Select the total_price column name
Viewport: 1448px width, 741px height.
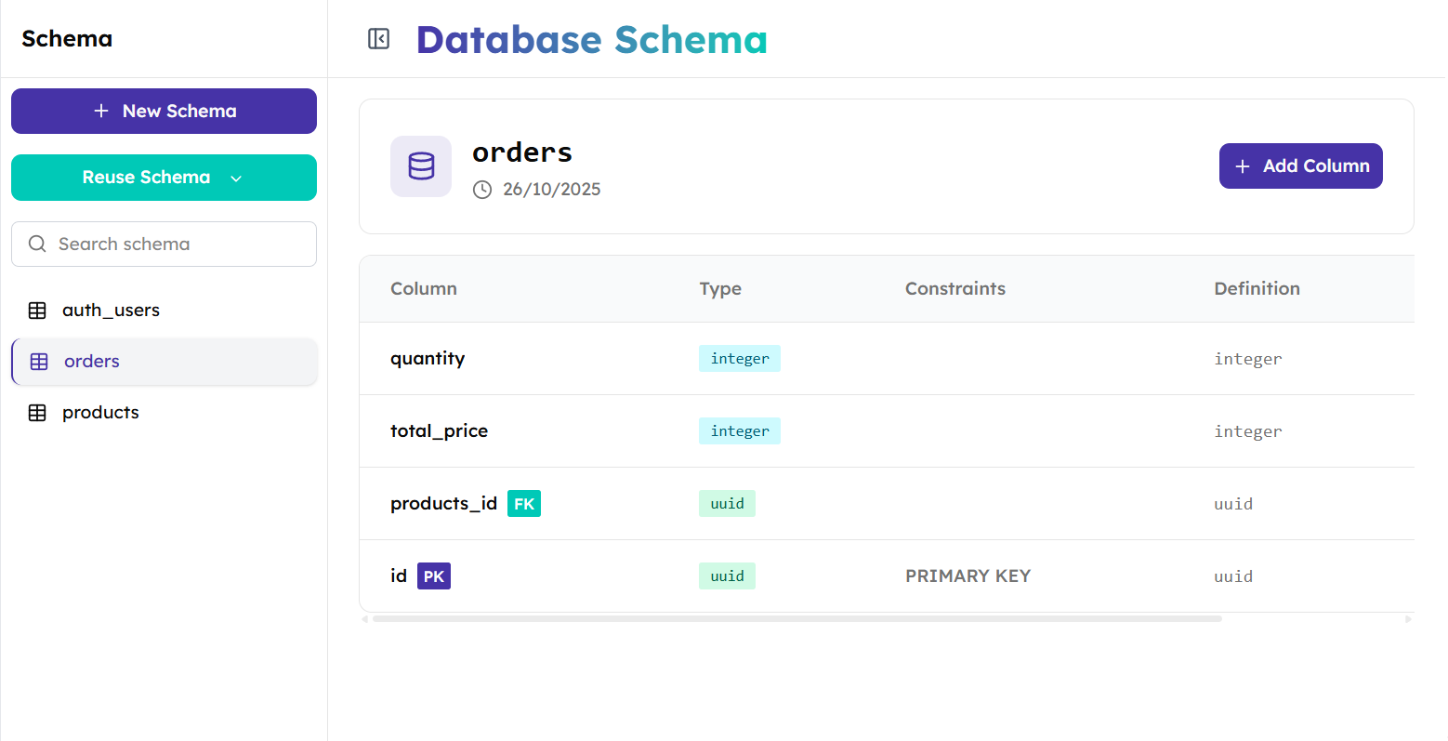point(439,431)
